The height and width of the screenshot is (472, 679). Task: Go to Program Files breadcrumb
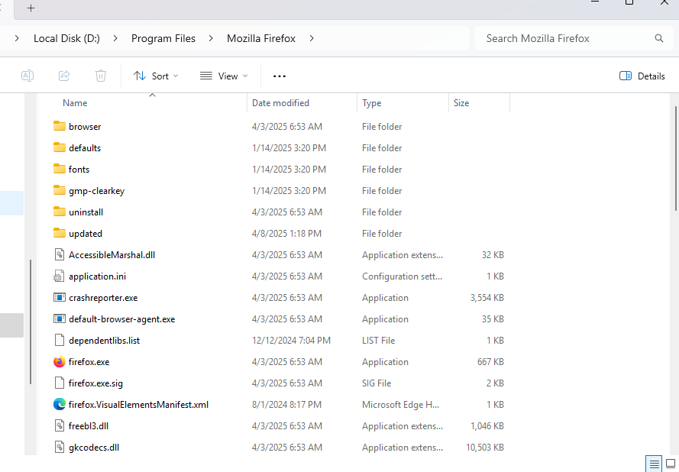[163, 38]
